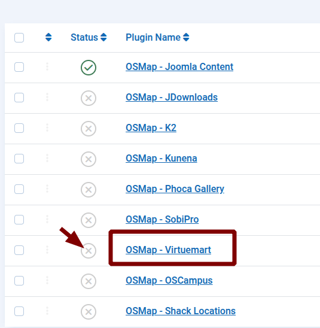Open the OSMap - Virtuemart plugin

[168, 250]
